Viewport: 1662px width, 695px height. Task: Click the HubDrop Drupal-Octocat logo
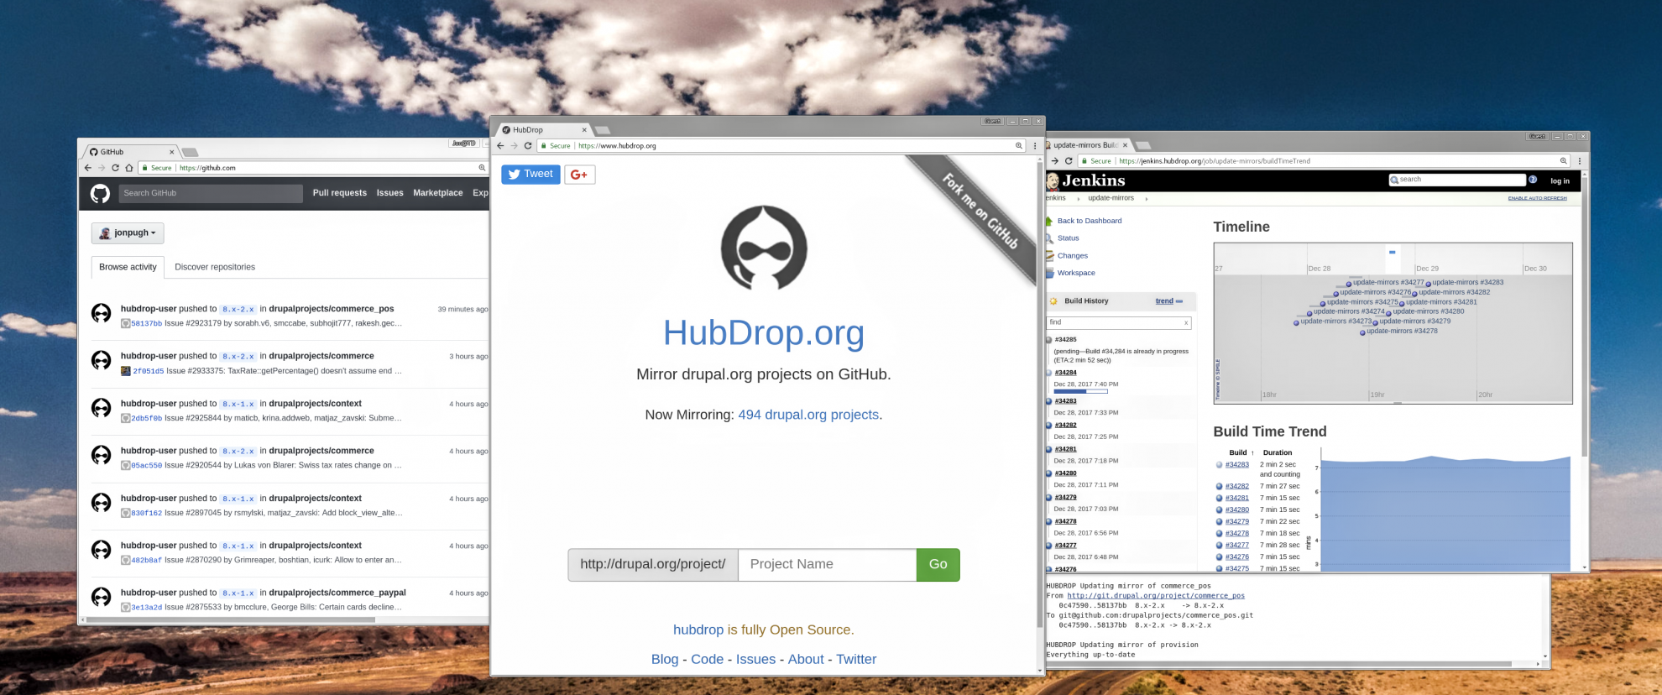pos(764,248)
